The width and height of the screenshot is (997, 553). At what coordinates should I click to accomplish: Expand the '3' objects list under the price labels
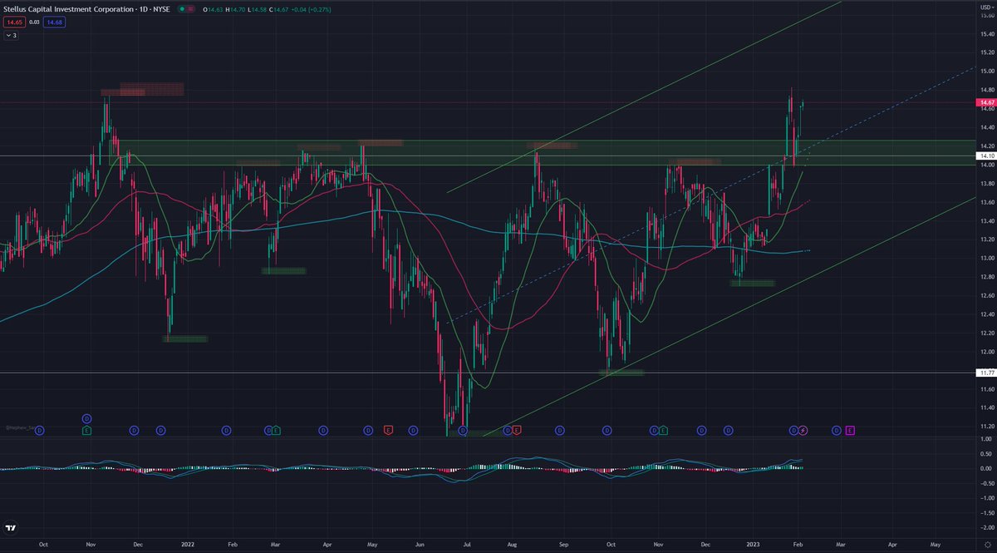(11, 36)
